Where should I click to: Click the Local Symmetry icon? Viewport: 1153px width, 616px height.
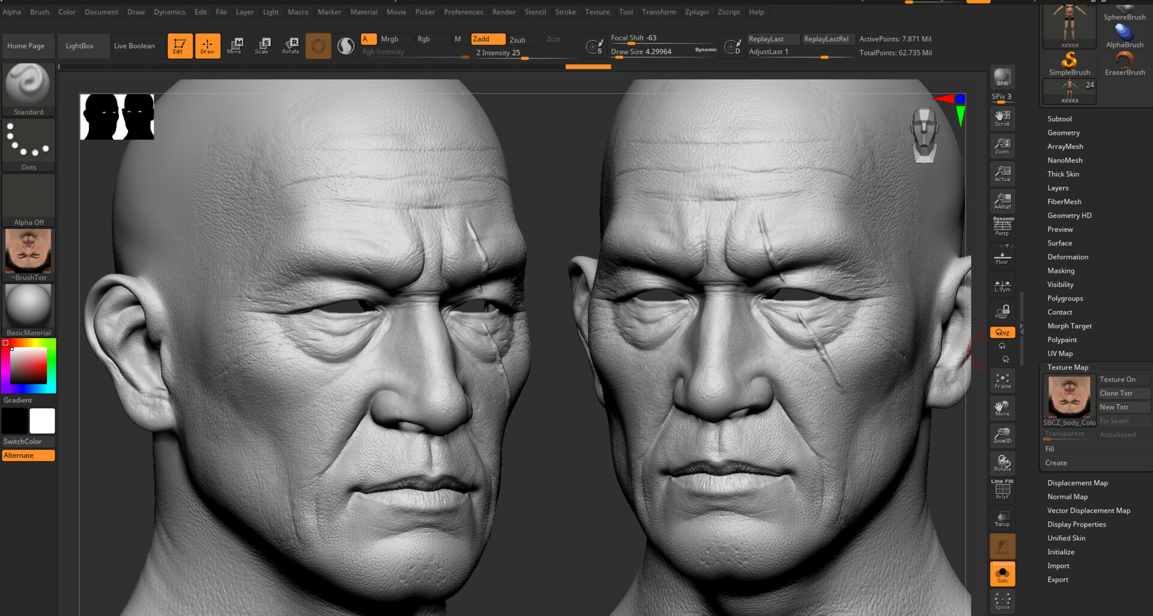pos(1002,285)
